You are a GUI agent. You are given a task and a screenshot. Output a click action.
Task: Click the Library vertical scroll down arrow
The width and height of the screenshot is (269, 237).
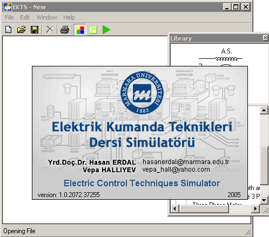pos(264,200)
